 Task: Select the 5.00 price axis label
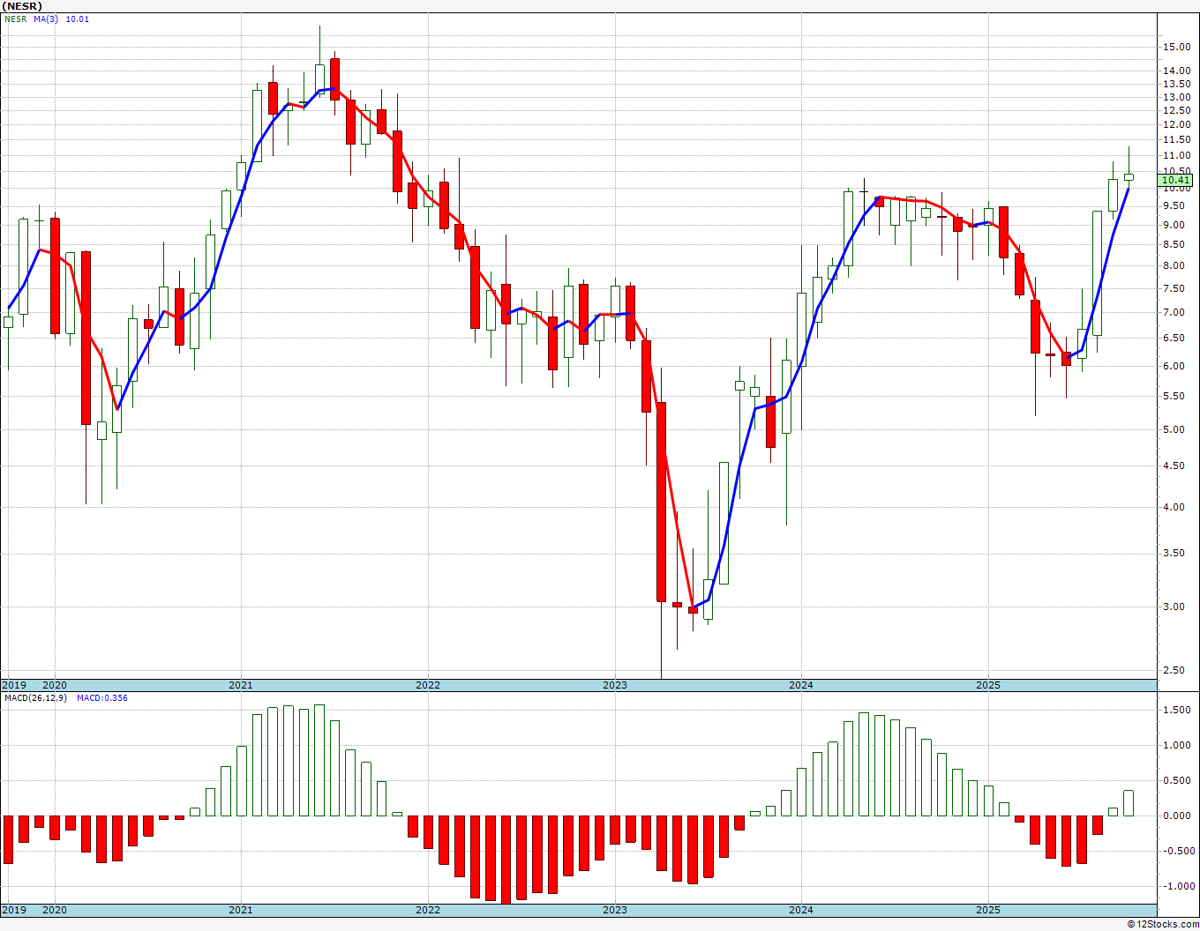(x=1173, y=430)
